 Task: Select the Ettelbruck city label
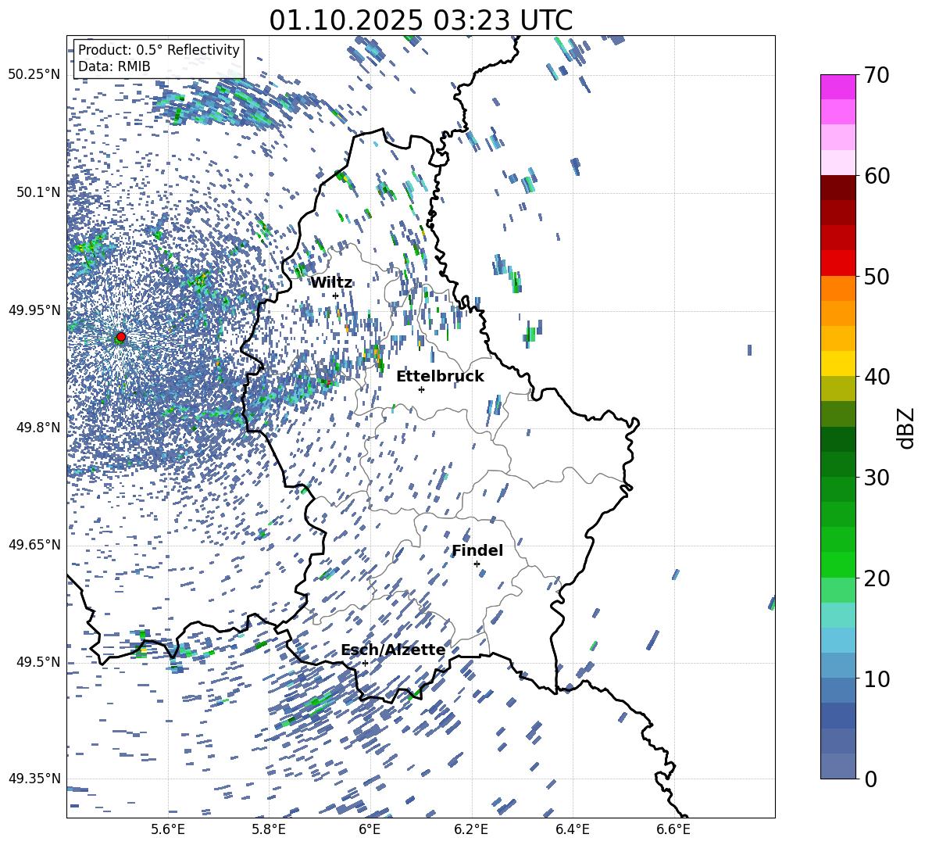[x=440, y=377]
